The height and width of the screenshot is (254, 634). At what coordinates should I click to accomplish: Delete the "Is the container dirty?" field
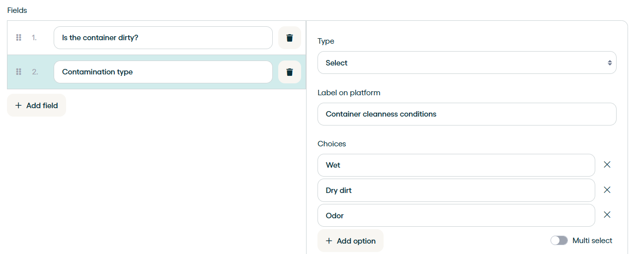[290, 38]
